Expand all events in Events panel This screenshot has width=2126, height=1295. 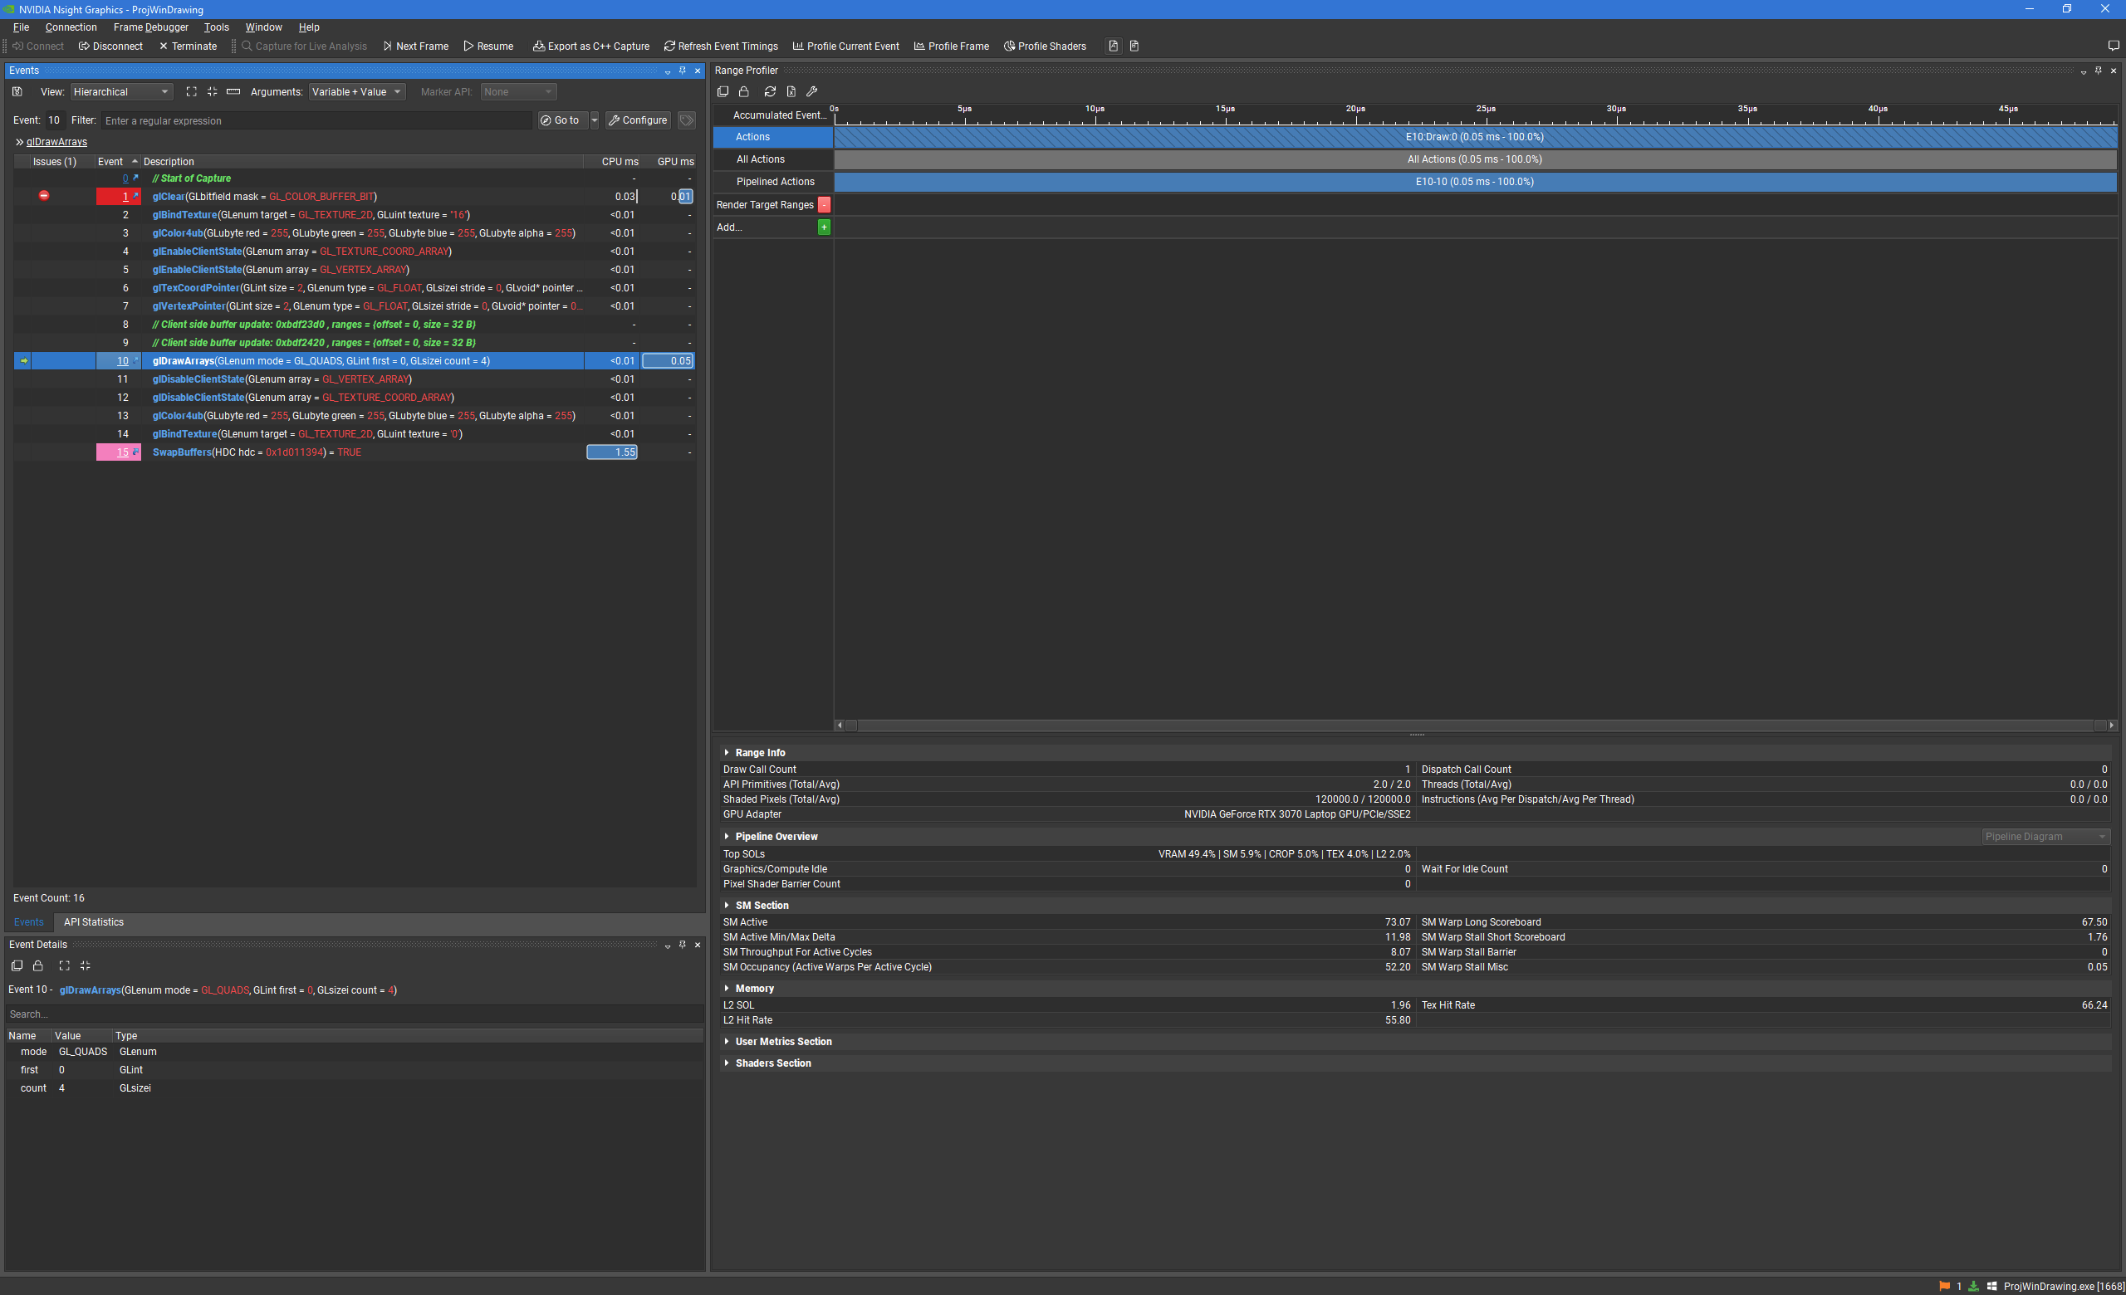(192, 91)
